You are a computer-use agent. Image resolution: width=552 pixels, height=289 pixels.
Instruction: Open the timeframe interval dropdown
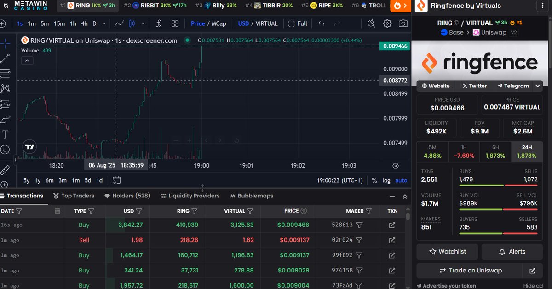[x=104, y=23]
